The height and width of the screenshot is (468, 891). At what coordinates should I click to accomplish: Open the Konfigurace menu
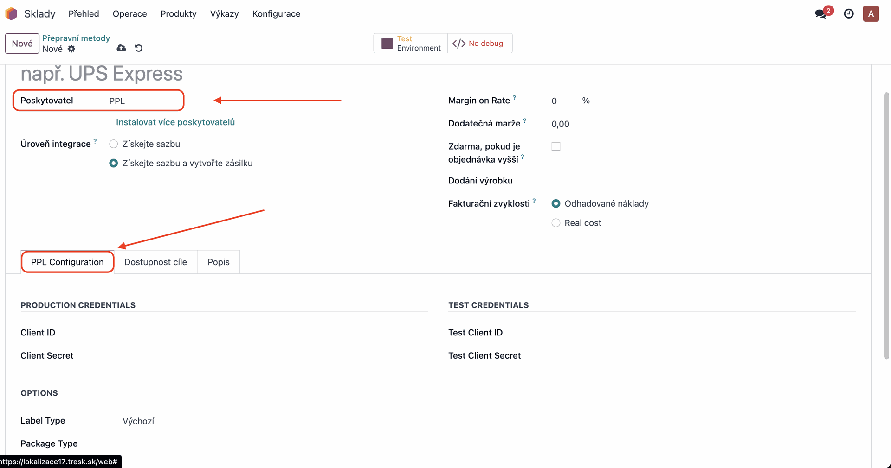(x=277, y=14)
